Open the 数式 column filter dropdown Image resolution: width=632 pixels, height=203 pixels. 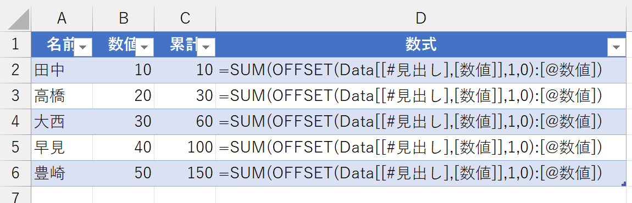click(616, 48)
